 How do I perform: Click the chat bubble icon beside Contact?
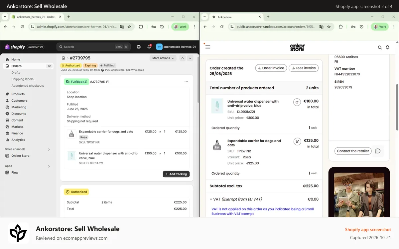tap(377, 151)
